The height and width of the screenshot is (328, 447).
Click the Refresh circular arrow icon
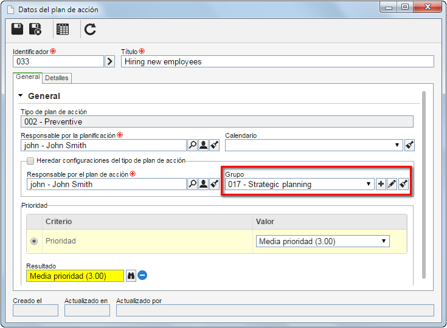click(90, 29)
